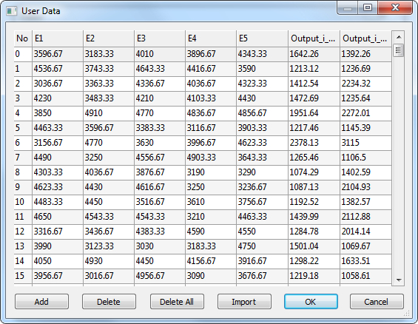The image size is (418, 324).
Task: Click the Delete All button
Action: click(x=177, y=302)
